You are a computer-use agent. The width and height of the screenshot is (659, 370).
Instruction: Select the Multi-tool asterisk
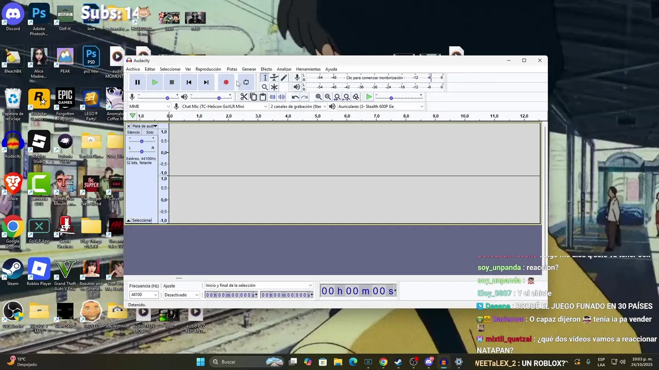274,87
